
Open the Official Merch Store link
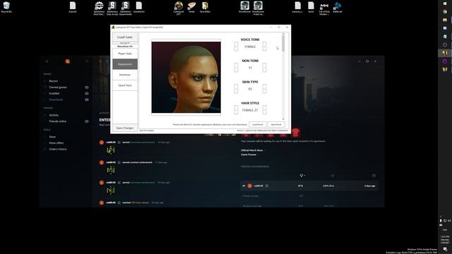[252, 150]
